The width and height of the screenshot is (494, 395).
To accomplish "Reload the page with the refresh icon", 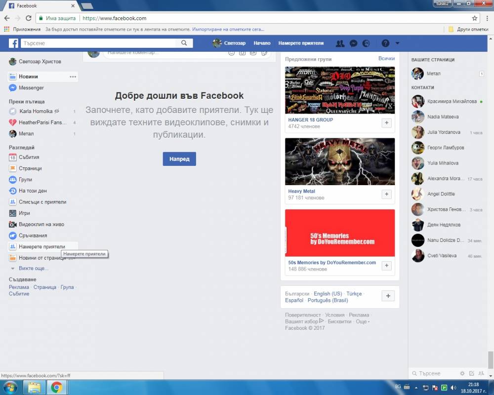I will pyautogui.click(x=28, y=18).
